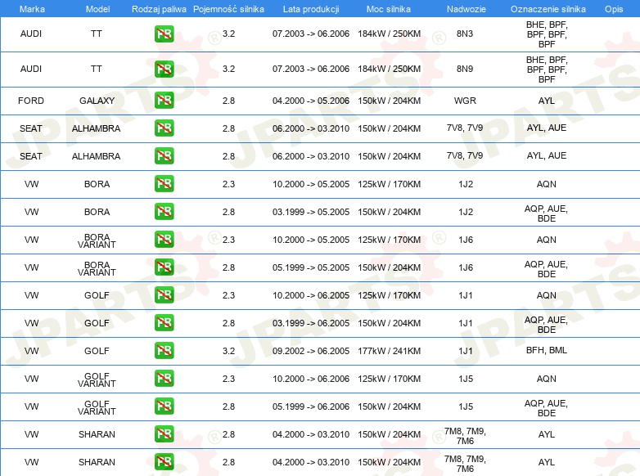Select the 03.1999 -> 06.2005 production years cell
This screenshot has width=640, height=476.
311,323
